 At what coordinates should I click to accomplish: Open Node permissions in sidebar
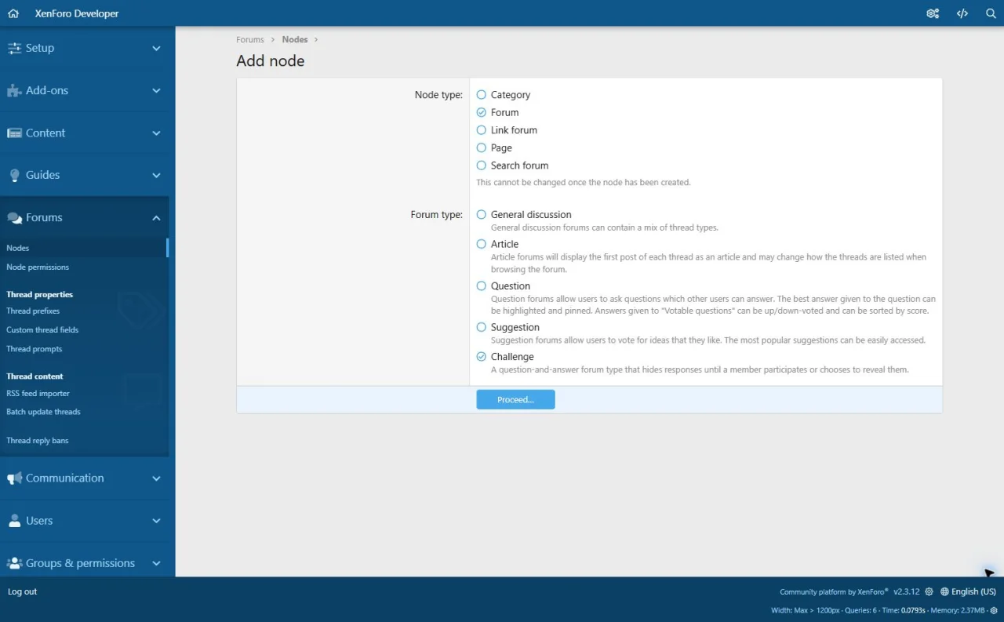tap(38, 267)
